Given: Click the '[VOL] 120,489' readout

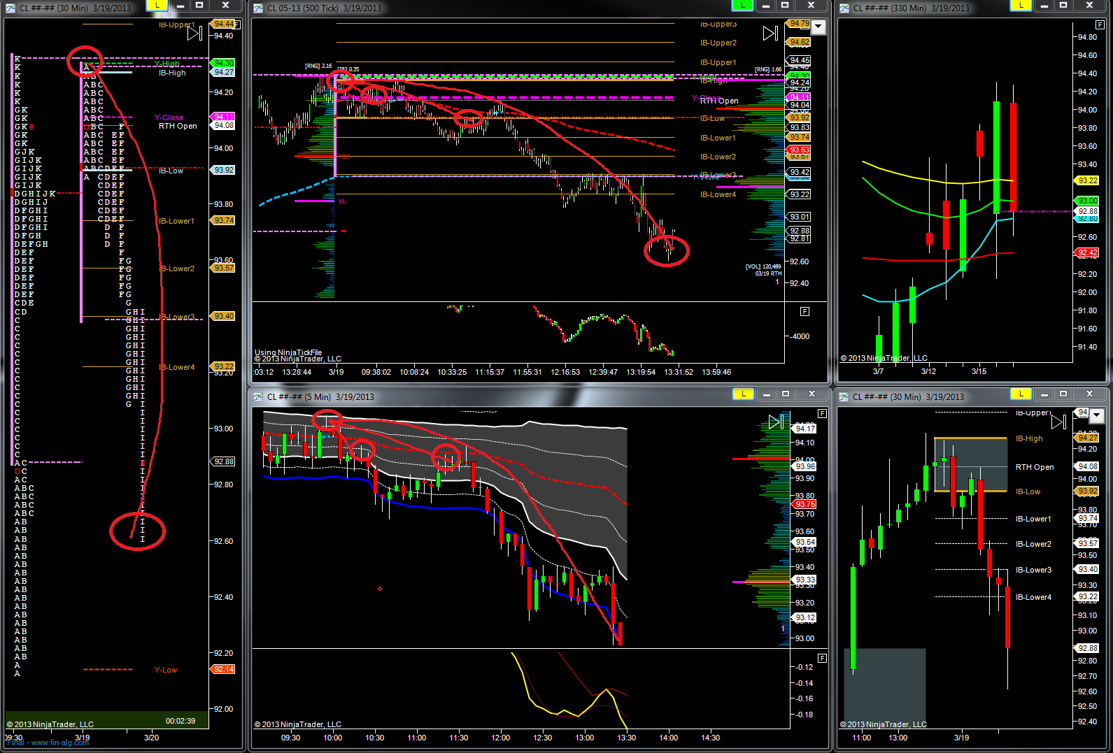Looking at the screenshot, I should coord(763,266).
